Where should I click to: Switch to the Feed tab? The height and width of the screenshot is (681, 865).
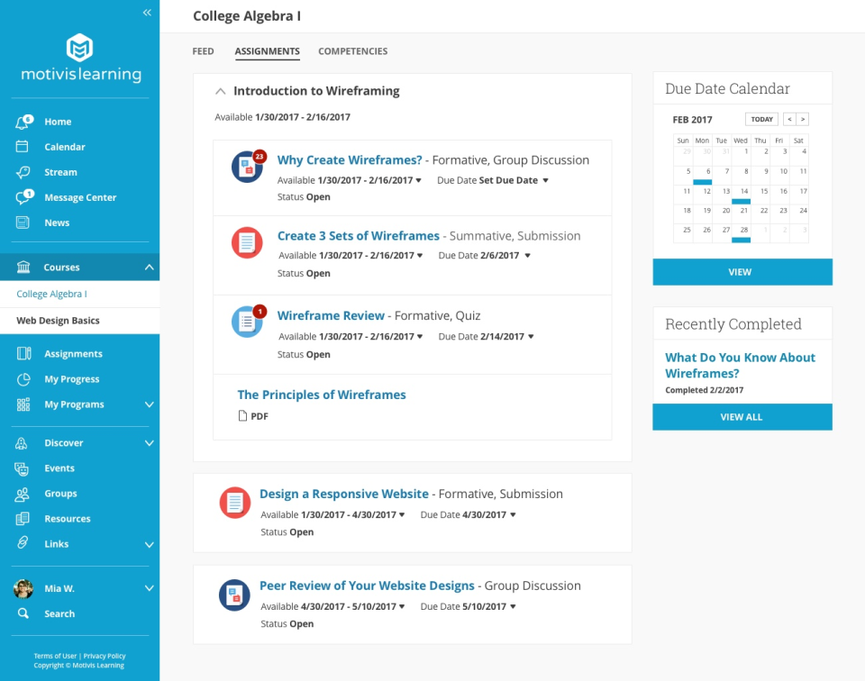click(x=203, y=51)
